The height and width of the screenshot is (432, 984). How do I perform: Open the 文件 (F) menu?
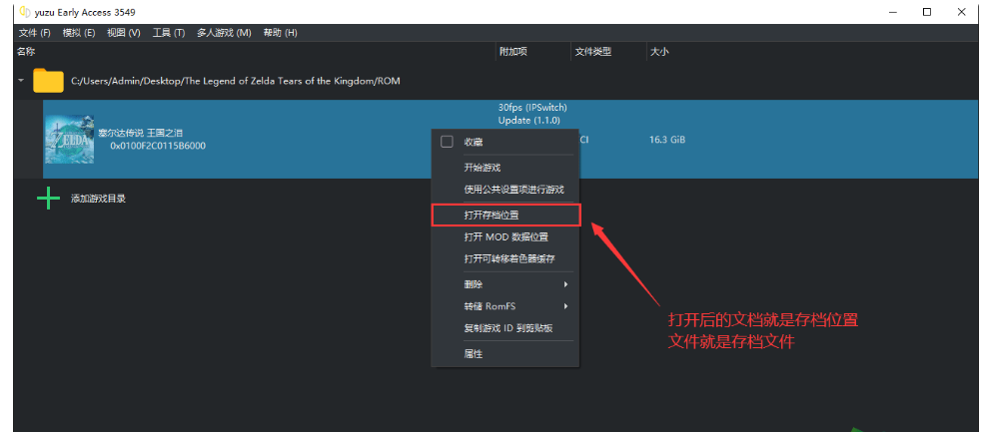pos(35,33)
